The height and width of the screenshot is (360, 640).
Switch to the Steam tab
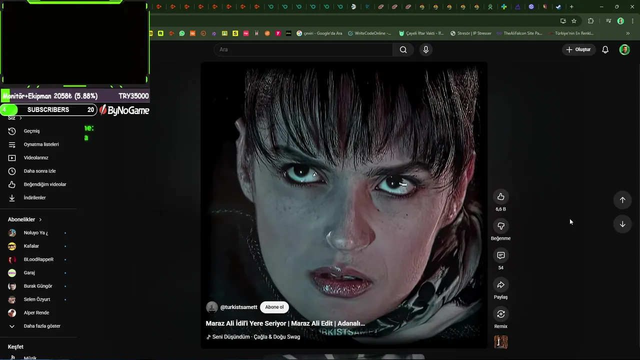558,6
